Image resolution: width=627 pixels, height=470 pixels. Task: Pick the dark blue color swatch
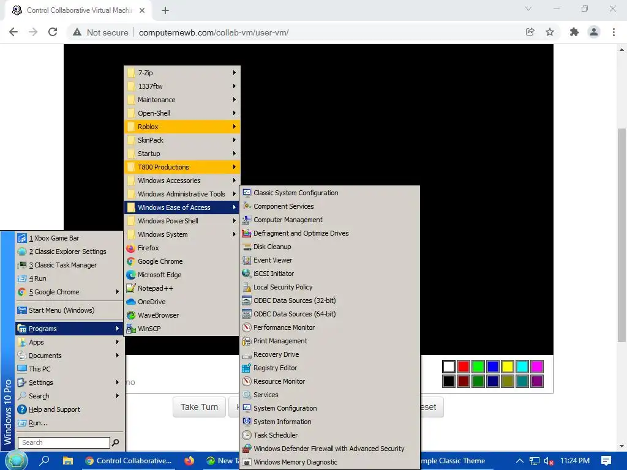[x=493, y=381]
